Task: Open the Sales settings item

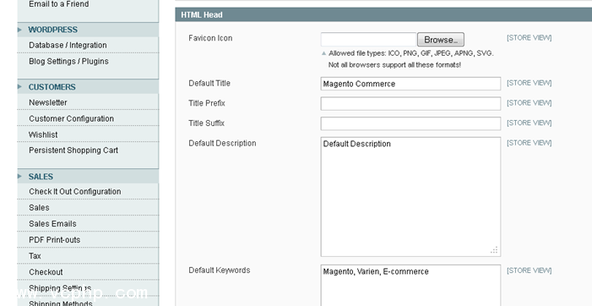Action: 39,207
